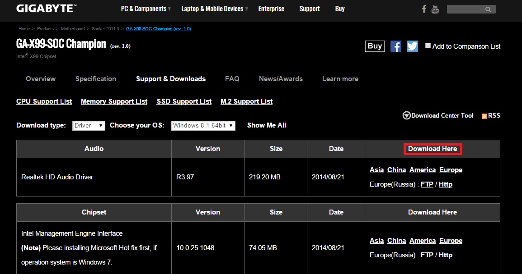Download Intel Management Engine from Asia

coord(376,241)
